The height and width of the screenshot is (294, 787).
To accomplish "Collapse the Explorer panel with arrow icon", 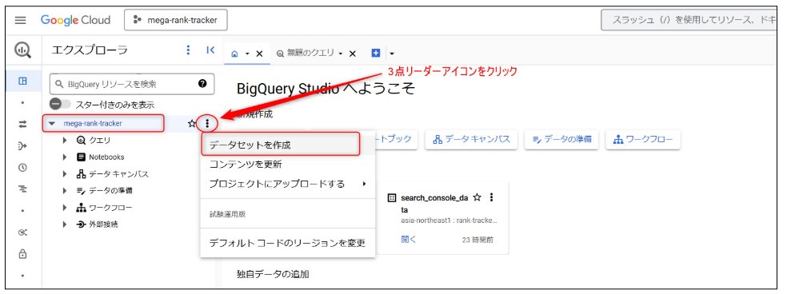I will coord(210,50).
